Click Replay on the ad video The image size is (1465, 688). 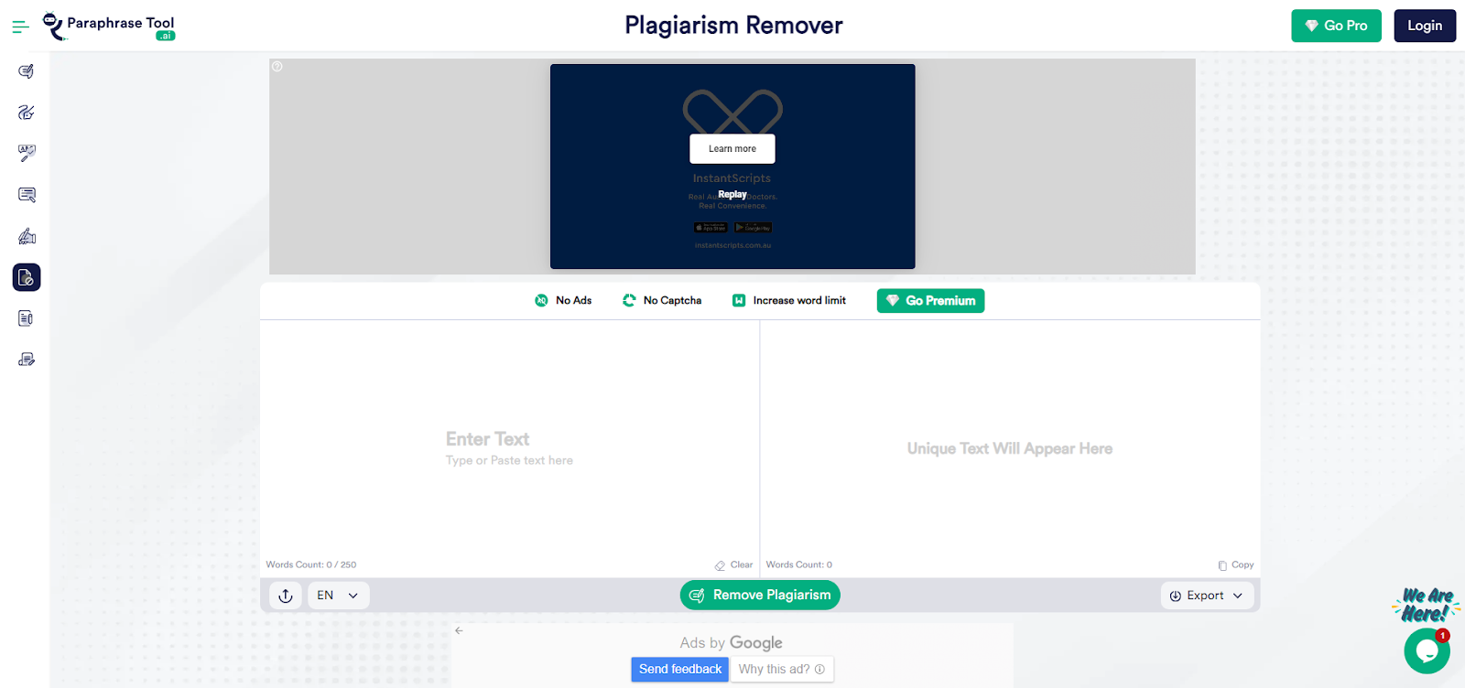[732, 195]
